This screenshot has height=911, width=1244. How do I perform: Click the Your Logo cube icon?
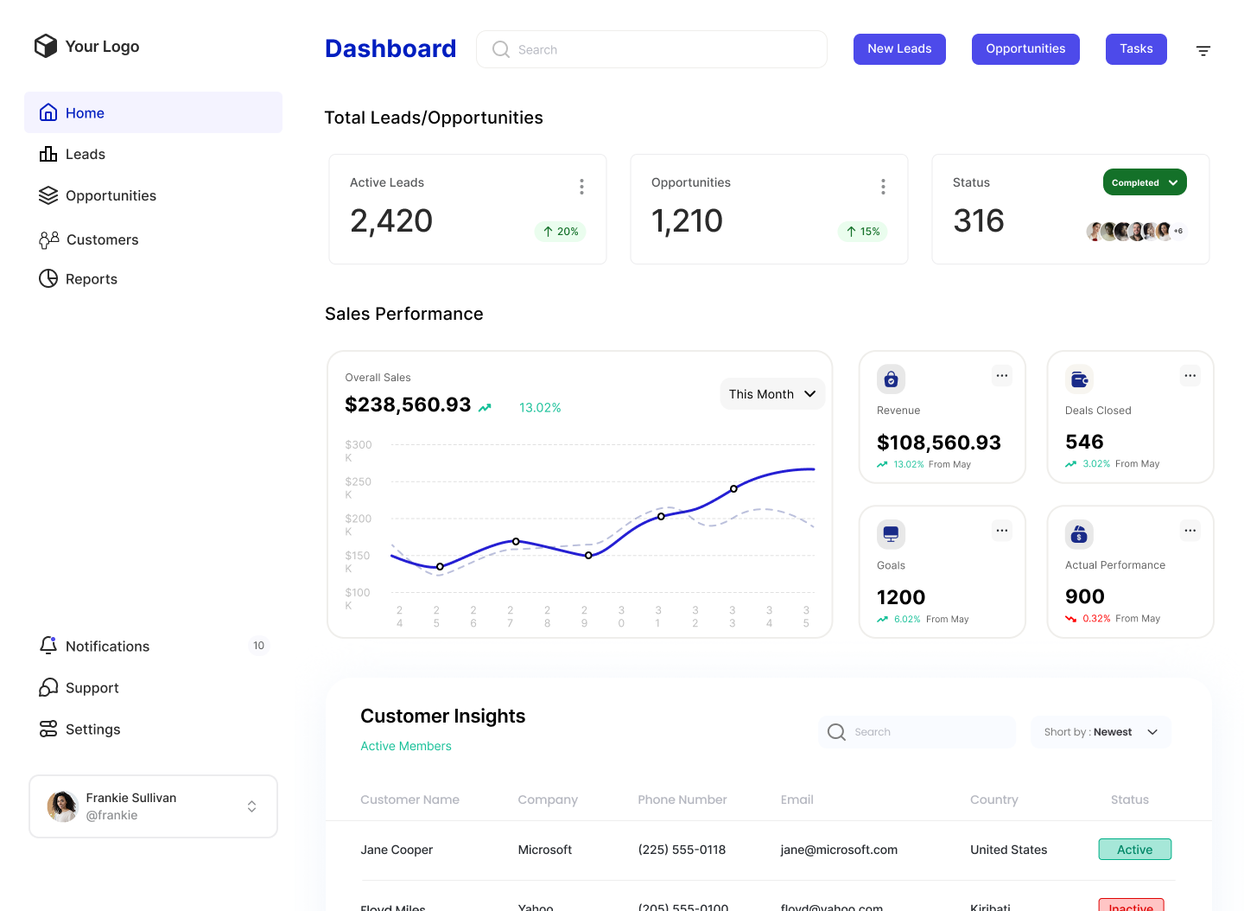[46, 46]
